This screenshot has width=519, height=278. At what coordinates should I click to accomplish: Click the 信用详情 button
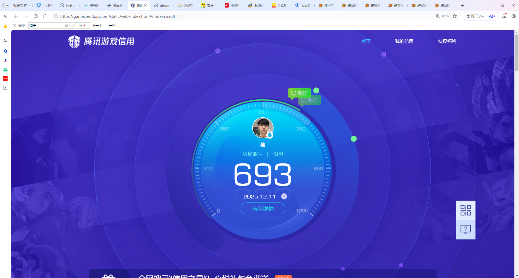(x=263, y=209)
